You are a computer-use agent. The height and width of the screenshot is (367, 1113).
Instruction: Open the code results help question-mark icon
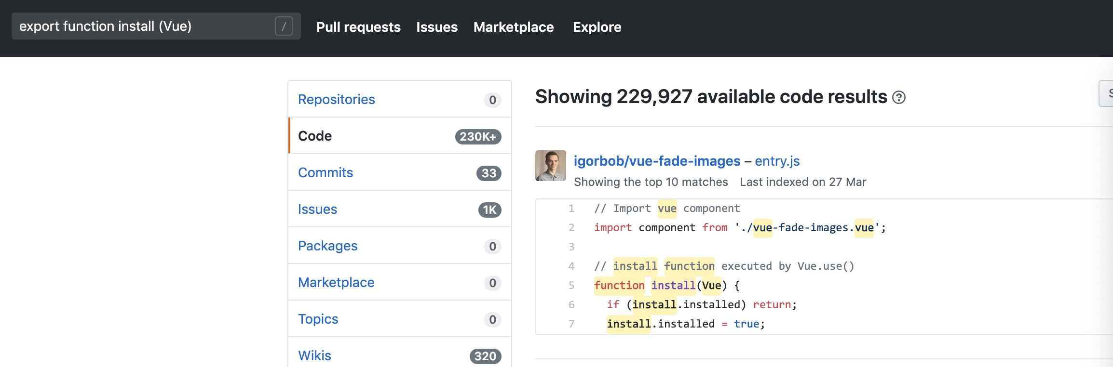(899, 98)
